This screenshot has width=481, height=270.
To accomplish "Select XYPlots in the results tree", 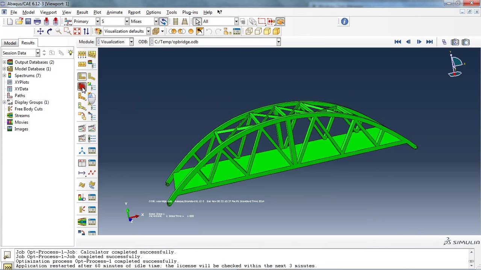I will 22,82.
